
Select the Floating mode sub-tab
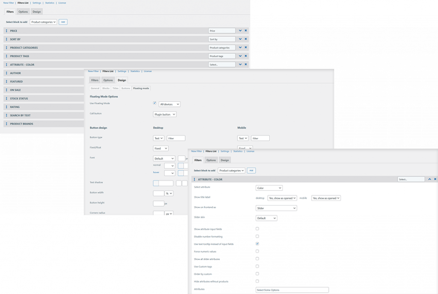pyautogui.click(x=141, y=88)
